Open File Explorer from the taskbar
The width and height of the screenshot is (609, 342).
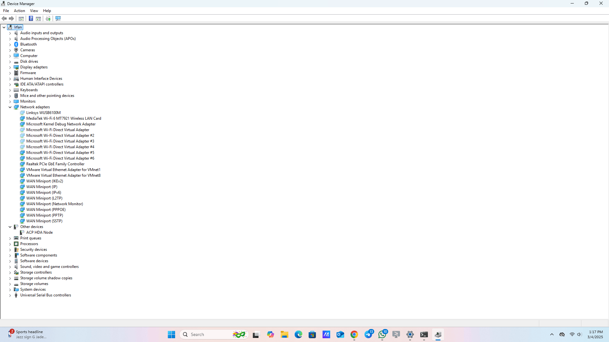[x=284, y=335]
